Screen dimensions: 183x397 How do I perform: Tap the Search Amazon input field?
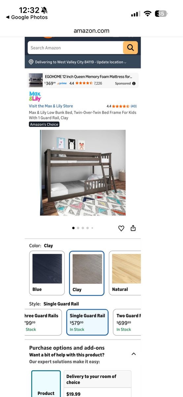[75, 48]
